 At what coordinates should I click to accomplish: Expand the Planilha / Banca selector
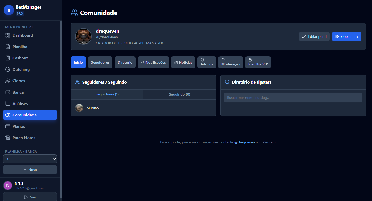pyautogui.click(x=30, y=159)
